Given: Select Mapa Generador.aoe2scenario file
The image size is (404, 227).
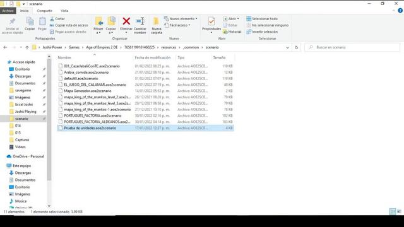Looking at the screenshot, I should tap(145, 91).
